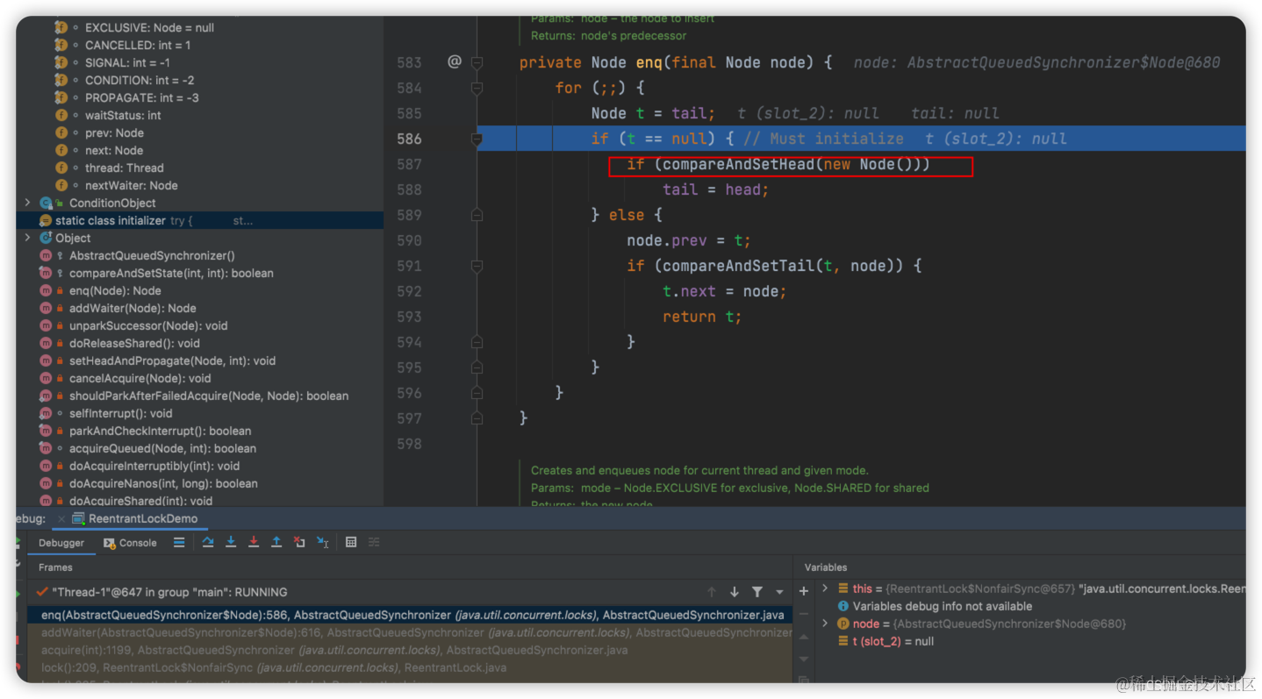Add a new watch with plus icon
1262x699 pixels.
(x=803, y=591)
